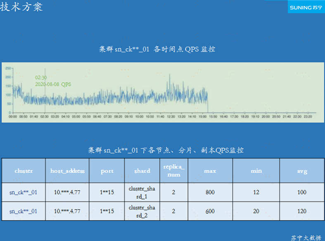The height and width of the screenshot is (241, 325).
Task: Click replica_num 2 in the cluster_shard_2 row
Action: point(173,211)
